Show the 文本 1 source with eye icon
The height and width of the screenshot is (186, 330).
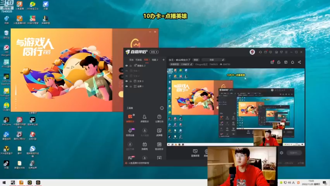(127, 71)
